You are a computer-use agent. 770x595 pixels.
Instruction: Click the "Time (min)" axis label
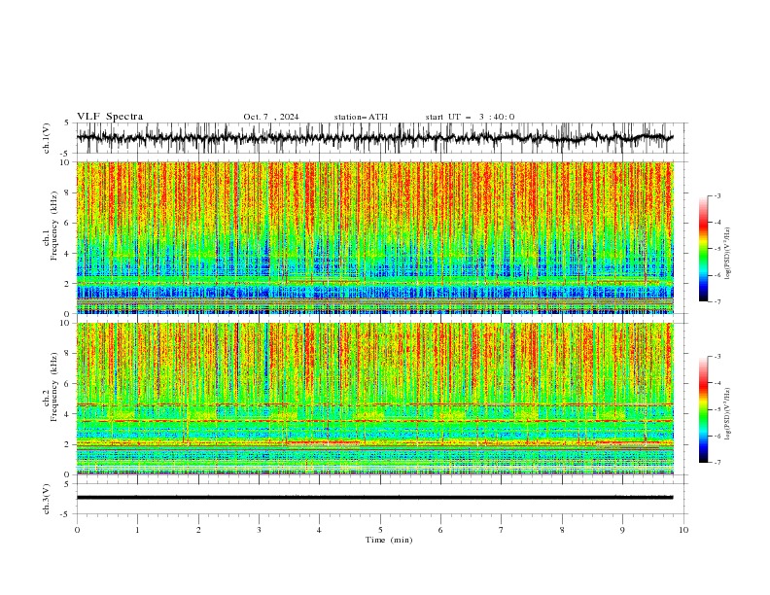[x=389, y=540]
